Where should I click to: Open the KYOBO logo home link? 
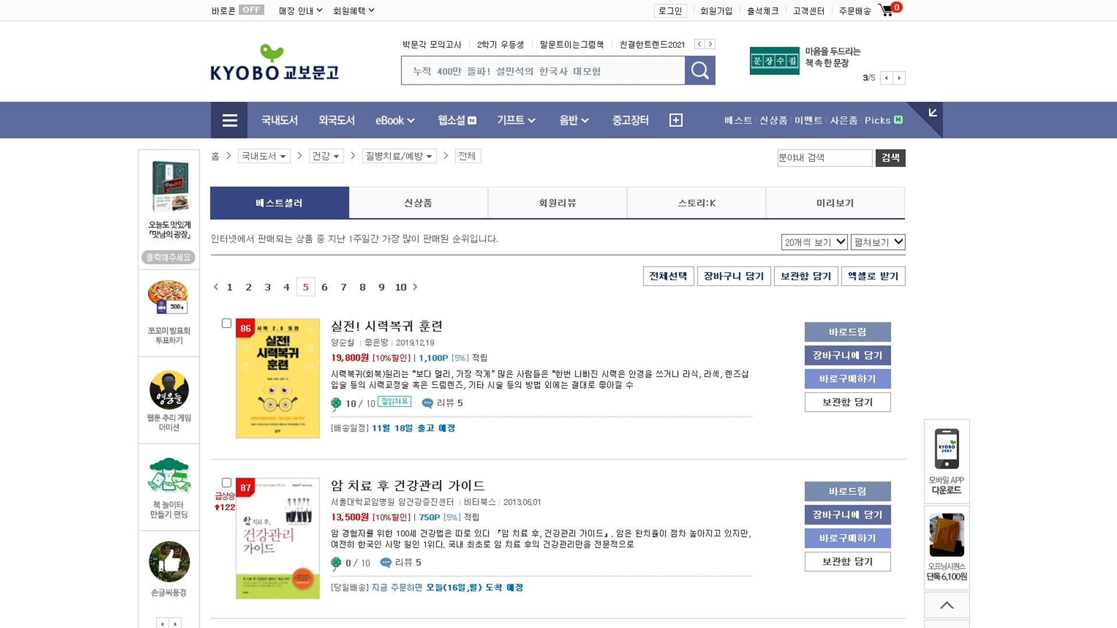[274, 63]
